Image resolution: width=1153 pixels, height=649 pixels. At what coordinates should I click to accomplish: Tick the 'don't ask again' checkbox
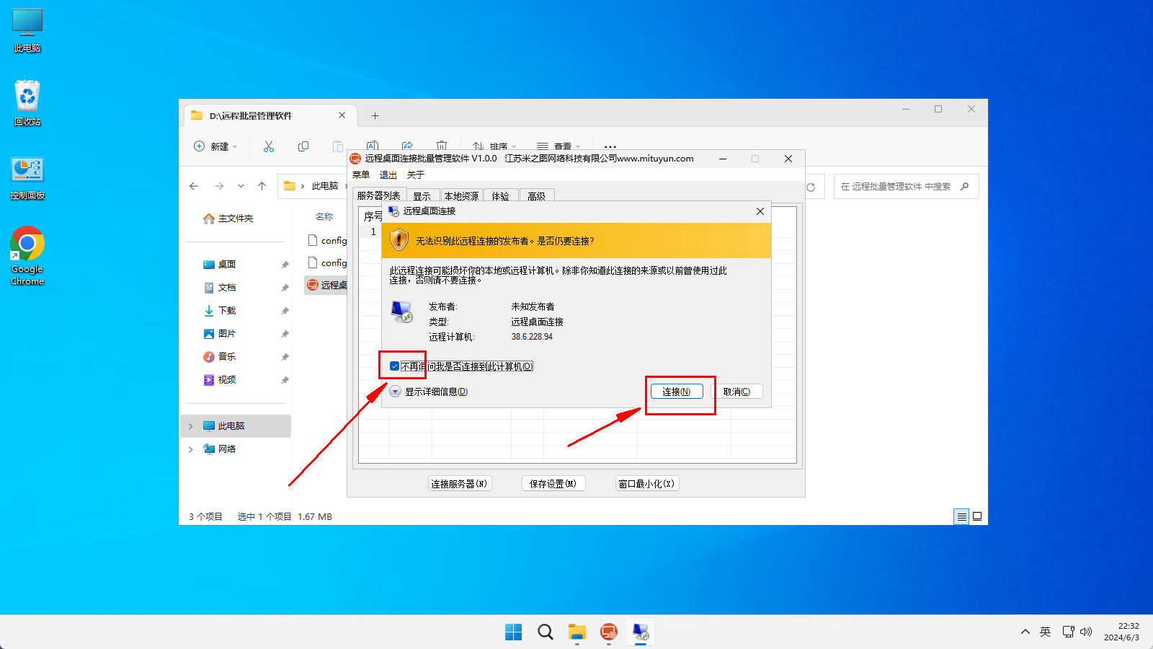tap(394, 366)
